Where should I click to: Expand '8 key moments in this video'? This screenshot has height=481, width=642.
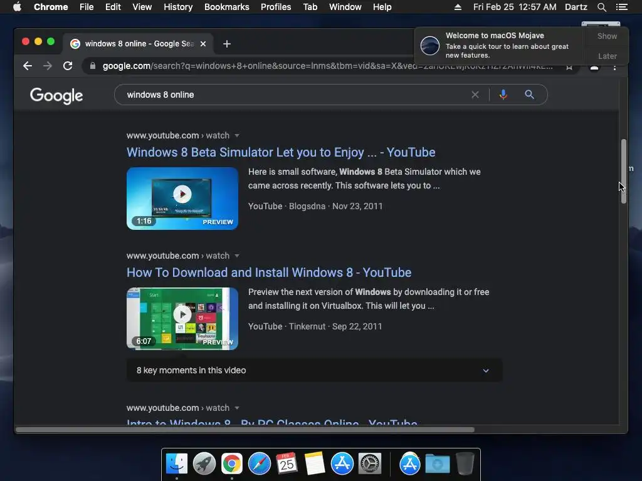click(315, 371)
